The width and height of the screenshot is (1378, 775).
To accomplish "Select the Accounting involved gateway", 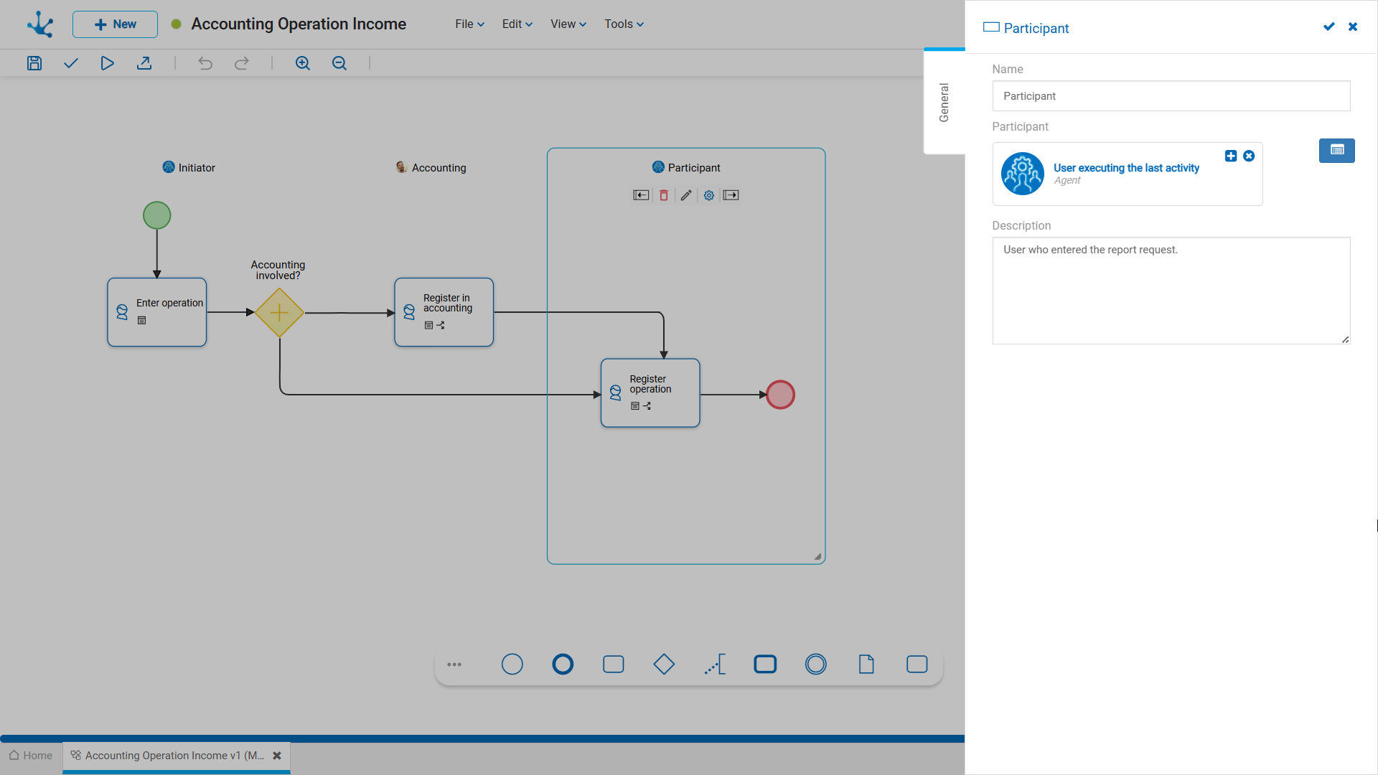I will click(279, 313).
